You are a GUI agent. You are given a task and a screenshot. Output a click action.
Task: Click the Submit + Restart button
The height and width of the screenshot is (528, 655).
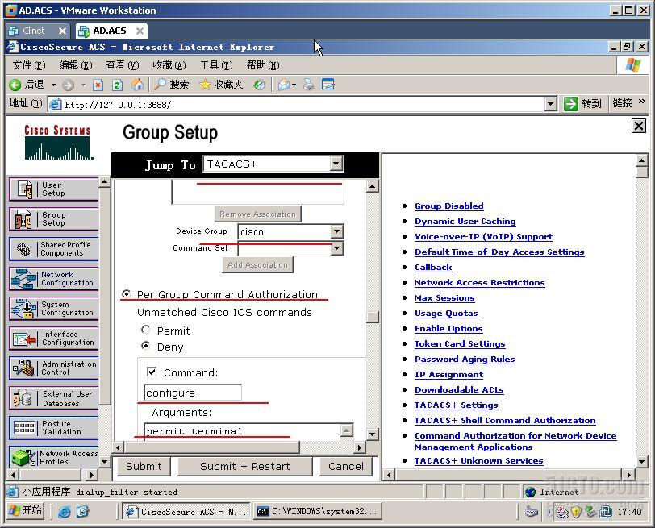point(244,466)
